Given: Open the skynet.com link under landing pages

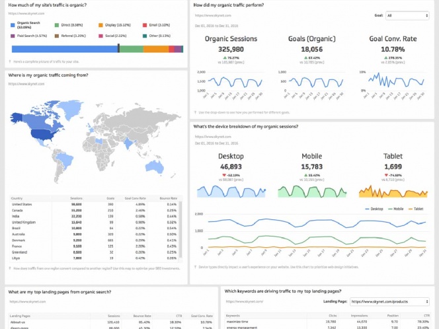Looking at the screenshot, I should pyautogui.click(x=28, y=301).
